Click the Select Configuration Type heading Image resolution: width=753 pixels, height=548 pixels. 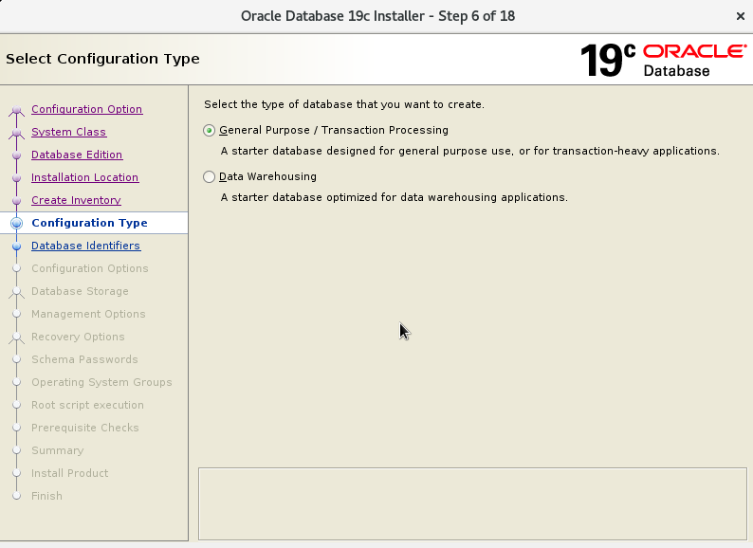click(102, 59)
